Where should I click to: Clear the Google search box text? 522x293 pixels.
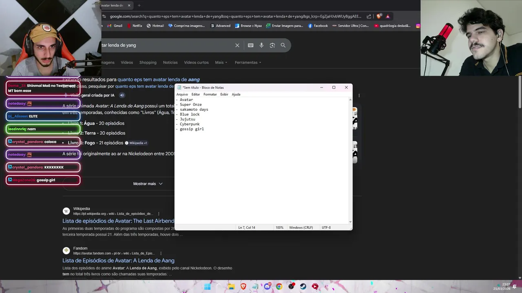[x=237, y=45]
